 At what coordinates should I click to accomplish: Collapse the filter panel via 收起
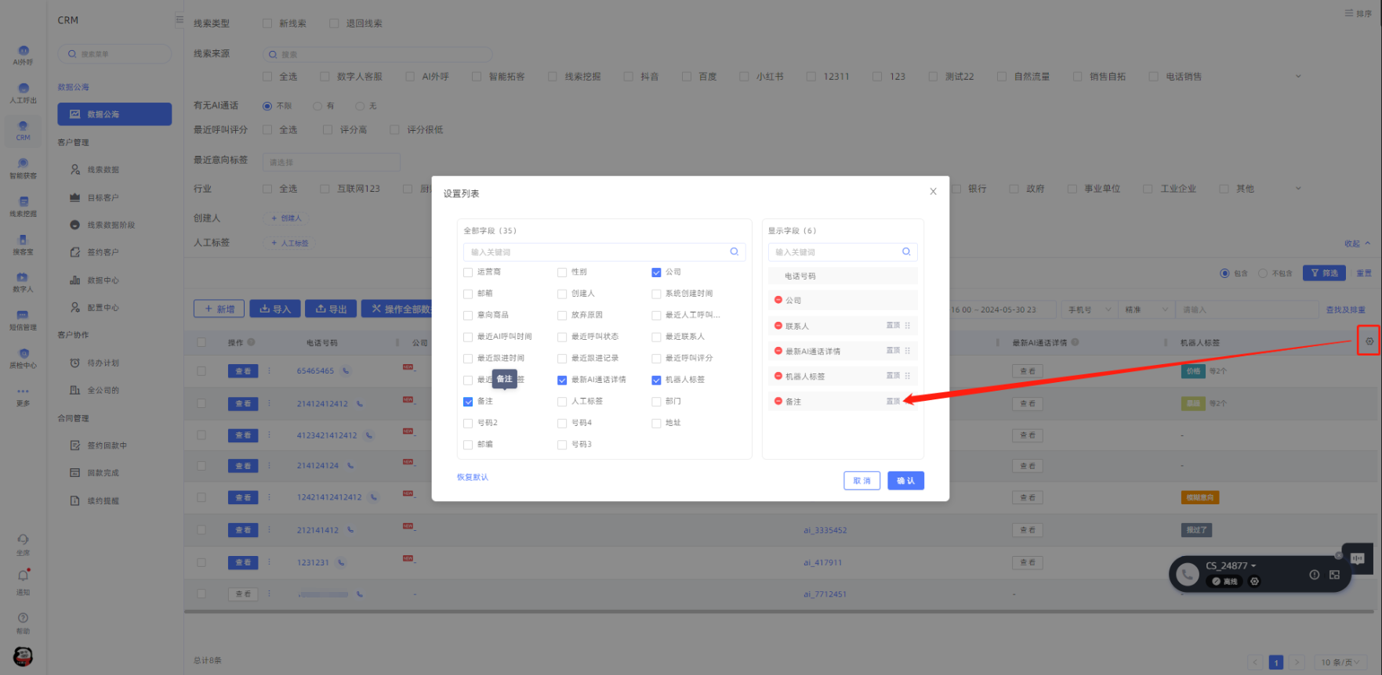[1356, 244]
